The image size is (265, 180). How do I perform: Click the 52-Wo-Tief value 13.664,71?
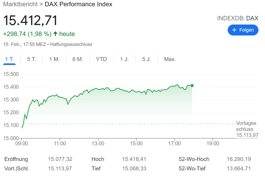238,169
